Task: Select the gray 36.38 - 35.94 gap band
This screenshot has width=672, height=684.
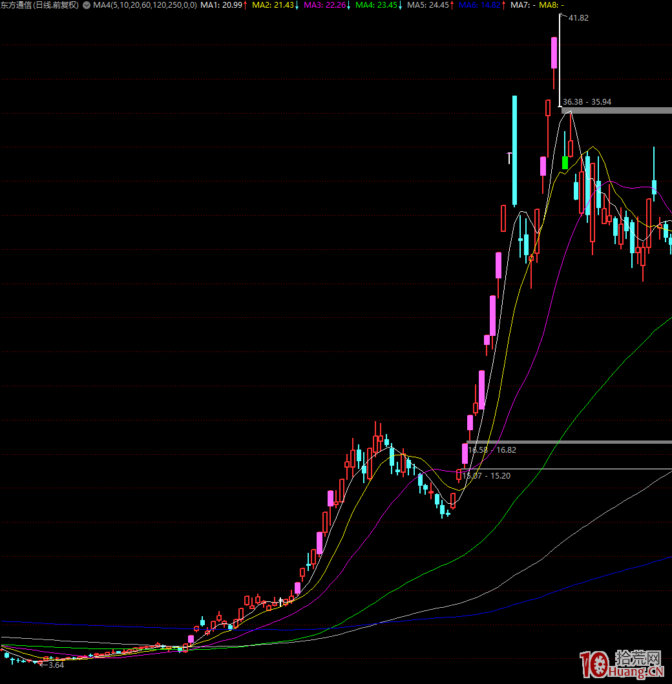Action: click(x=616, y=110)
